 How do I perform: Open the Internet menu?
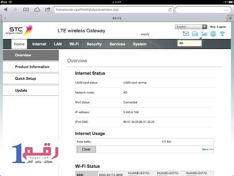click(39, 44)
